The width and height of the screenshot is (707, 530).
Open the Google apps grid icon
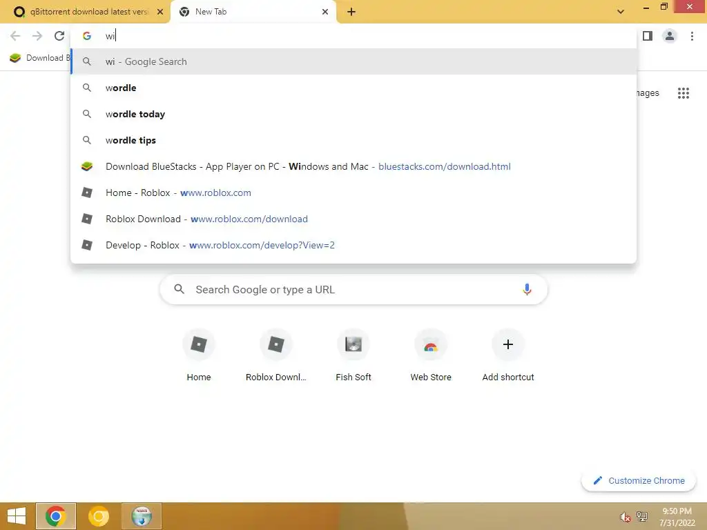683,93
